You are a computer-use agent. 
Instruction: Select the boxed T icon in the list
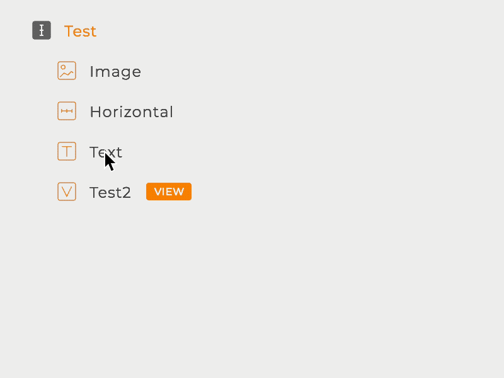pos(66,151)
